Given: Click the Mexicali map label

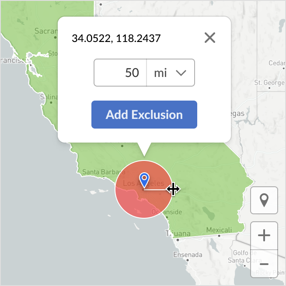Looking at the screenshot, I should tap(219, 230).
